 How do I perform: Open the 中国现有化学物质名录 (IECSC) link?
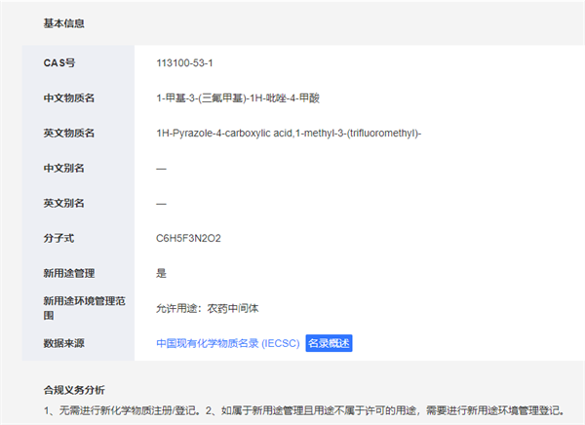click(x=227, y=343)
